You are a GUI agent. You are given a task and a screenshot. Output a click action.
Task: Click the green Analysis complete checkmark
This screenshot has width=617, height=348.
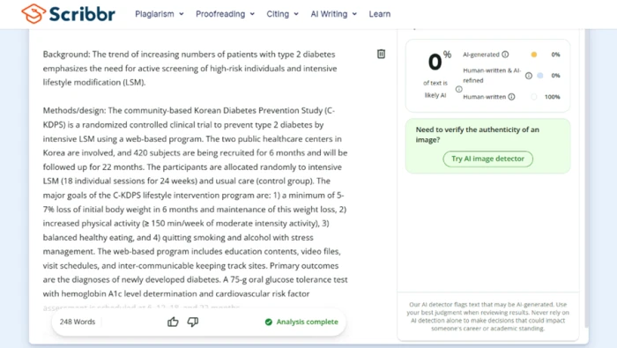(269, 322)
